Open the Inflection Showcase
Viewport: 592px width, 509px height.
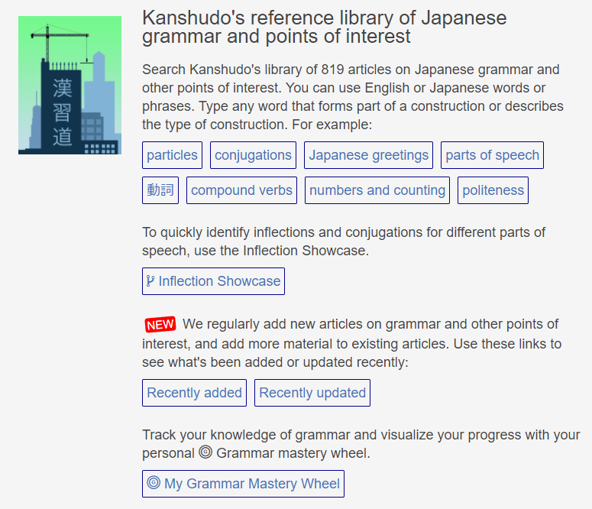point(213,281)
